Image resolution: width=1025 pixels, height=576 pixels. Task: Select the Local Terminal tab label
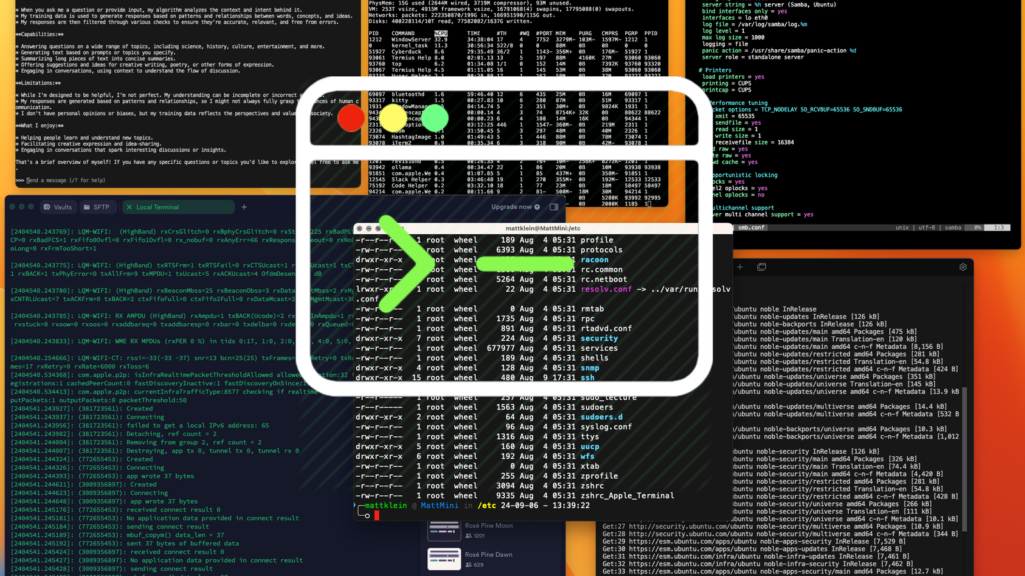pos(158,207)
